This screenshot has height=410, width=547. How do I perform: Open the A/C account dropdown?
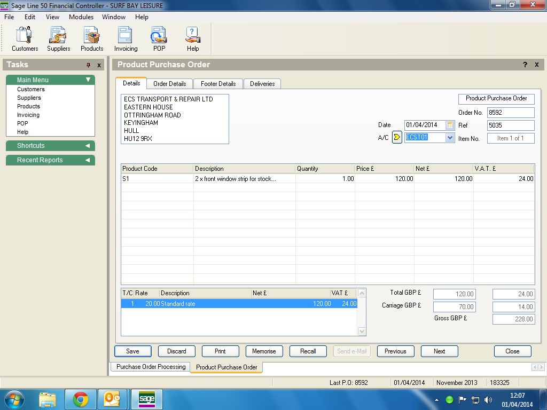450,138
